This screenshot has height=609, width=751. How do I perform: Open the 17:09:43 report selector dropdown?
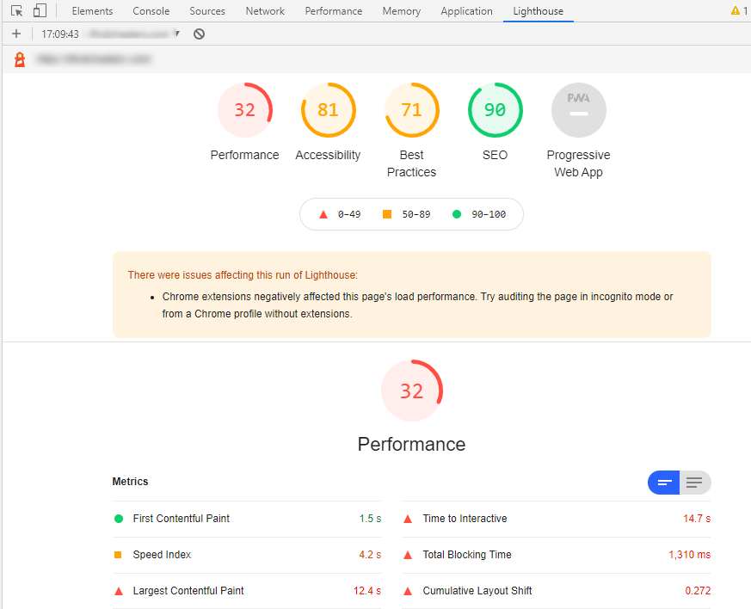[110, 34]
